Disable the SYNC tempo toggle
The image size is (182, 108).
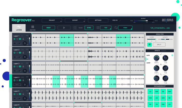(x=89, y=27)
